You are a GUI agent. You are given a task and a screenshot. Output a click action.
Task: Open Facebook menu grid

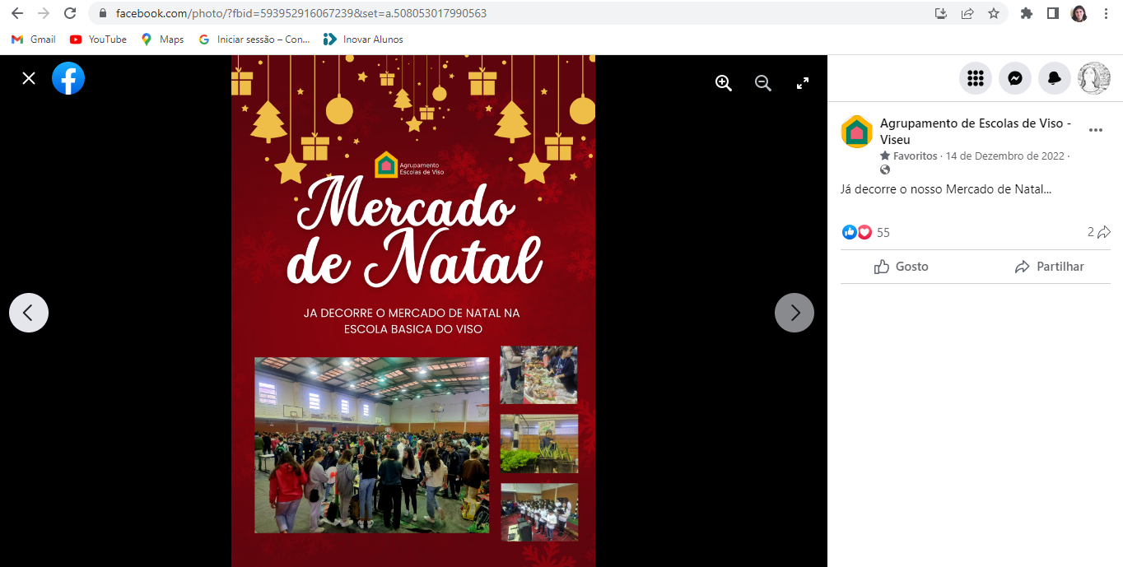coord(976,78)
